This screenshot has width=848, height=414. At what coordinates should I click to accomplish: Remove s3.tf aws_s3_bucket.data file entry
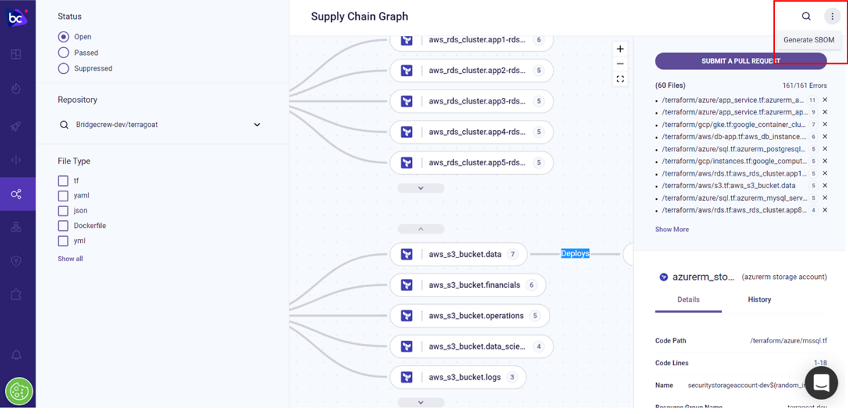click(x=825, y=186)
